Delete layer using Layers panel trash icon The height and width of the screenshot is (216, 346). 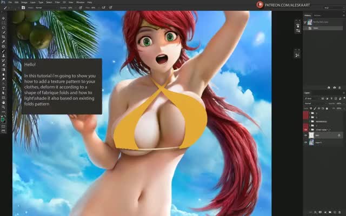(x=340, y=212)
